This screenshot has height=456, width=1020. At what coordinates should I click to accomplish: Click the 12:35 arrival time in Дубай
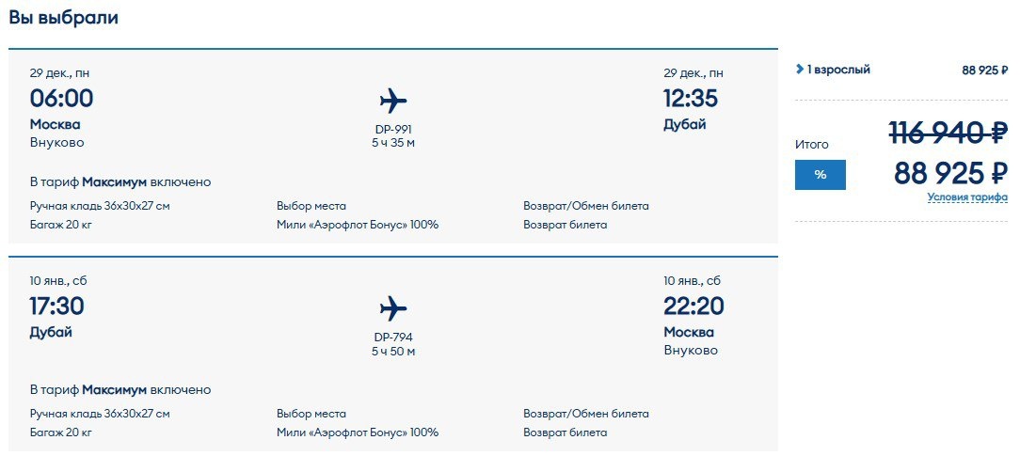[x=691, y=98]
